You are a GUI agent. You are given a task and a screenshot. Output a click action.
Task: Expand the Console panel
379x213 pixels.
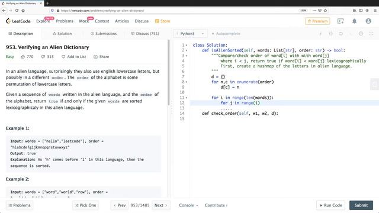188,205
